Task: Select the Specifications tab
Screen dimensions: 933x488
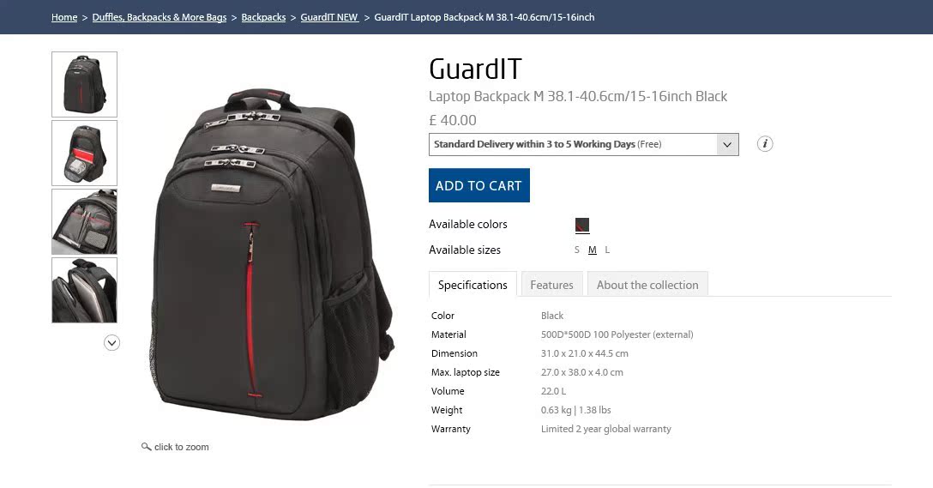Action: point(473,285)
